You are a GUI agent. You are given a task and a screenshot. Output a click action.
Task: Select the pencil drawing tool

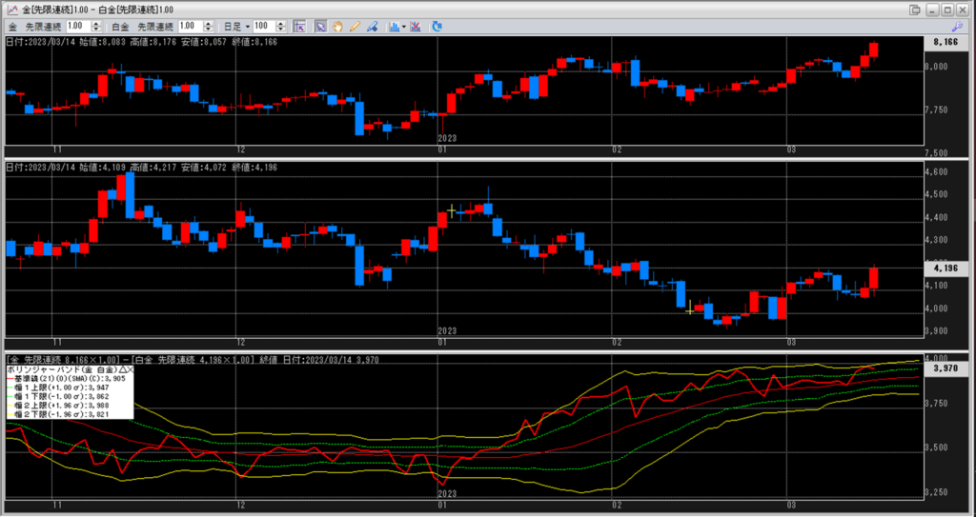[x=355, y=27]
